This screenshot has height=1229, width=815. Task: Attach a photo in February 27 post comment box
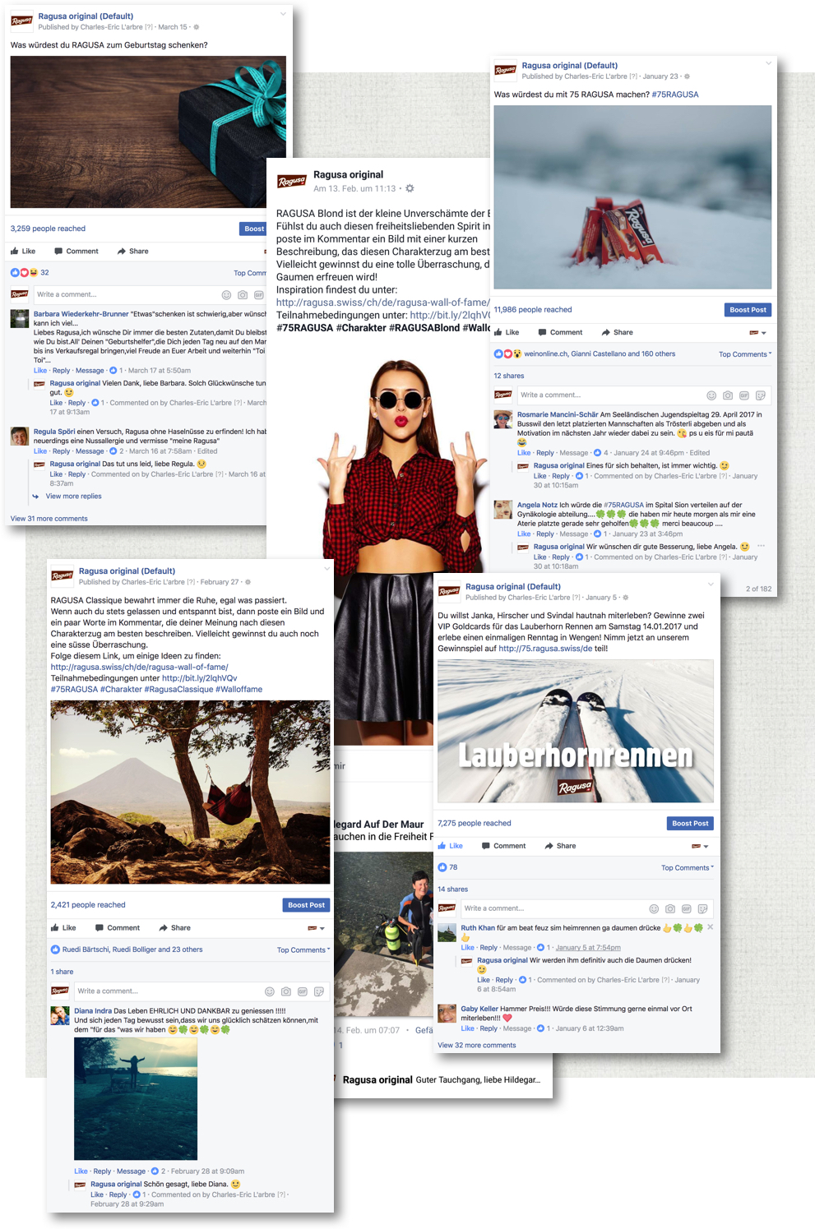point(286,991)
